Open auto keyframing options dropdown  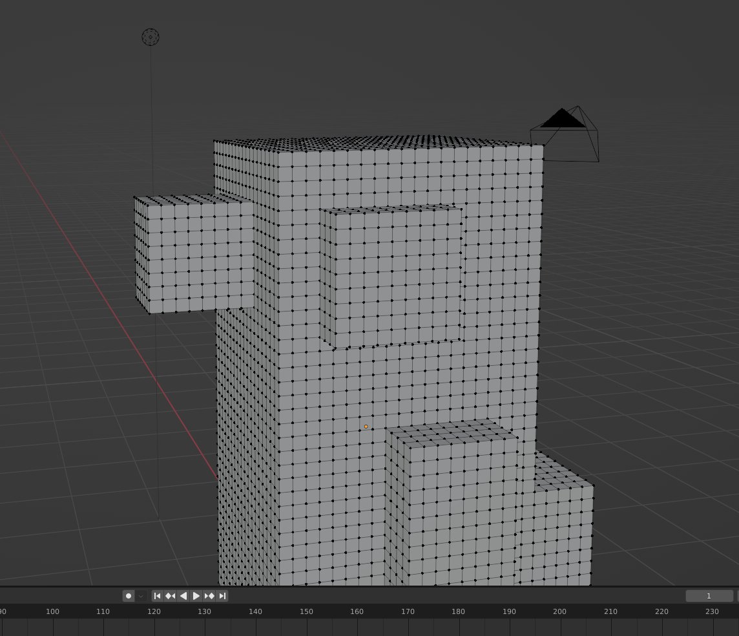click(140, 596)
